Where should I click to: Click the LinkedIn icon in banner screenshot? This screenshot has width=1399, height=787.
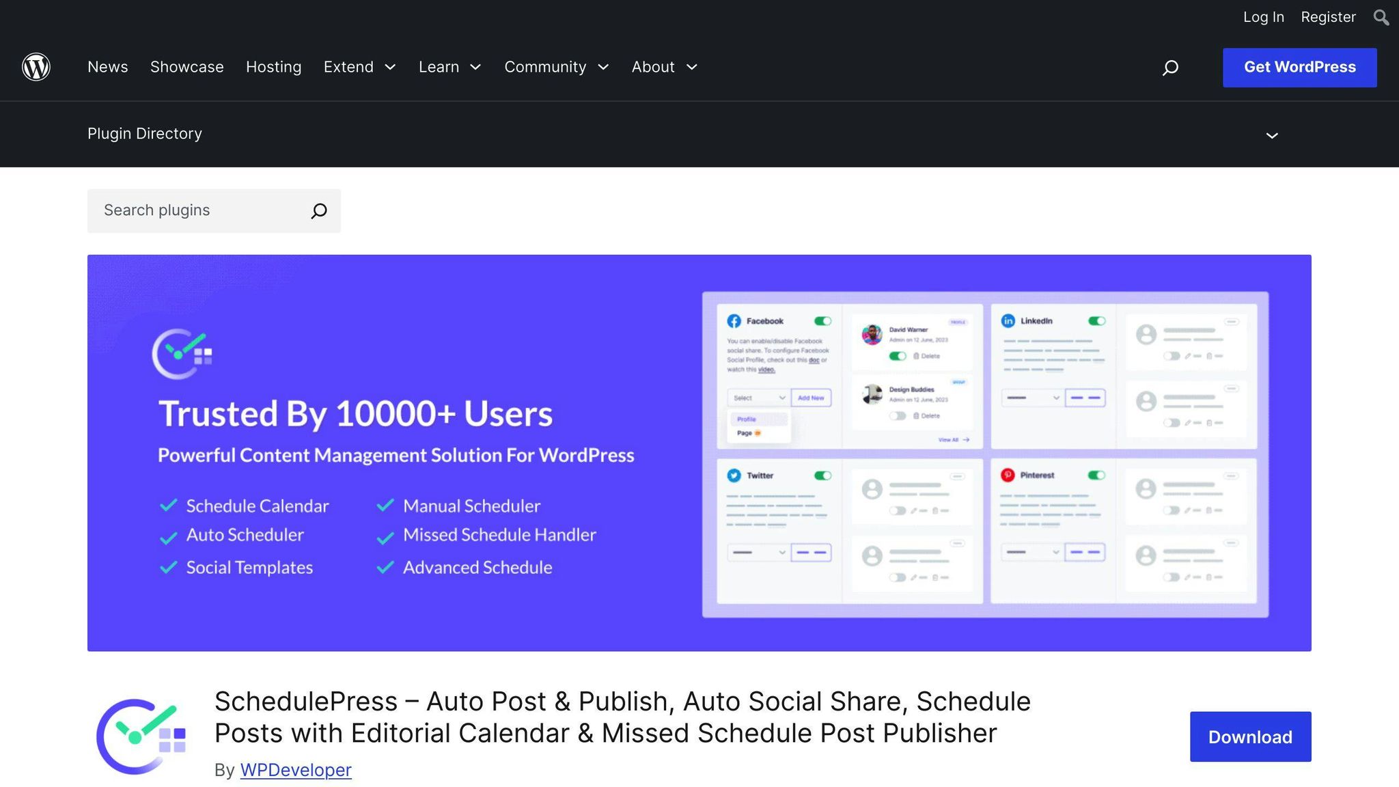[x=1008, y=321]
